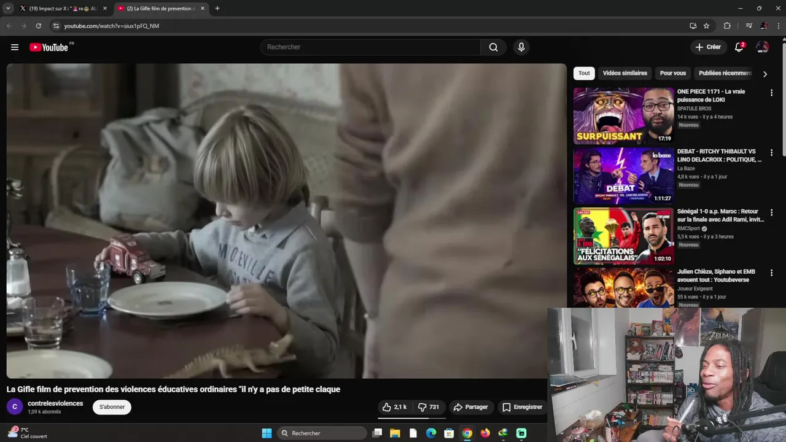Open the weather widget showing 7°C

point(27,433)
